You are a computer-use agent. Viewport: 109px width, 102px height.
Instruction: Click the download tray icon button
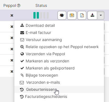pos(92,15)
